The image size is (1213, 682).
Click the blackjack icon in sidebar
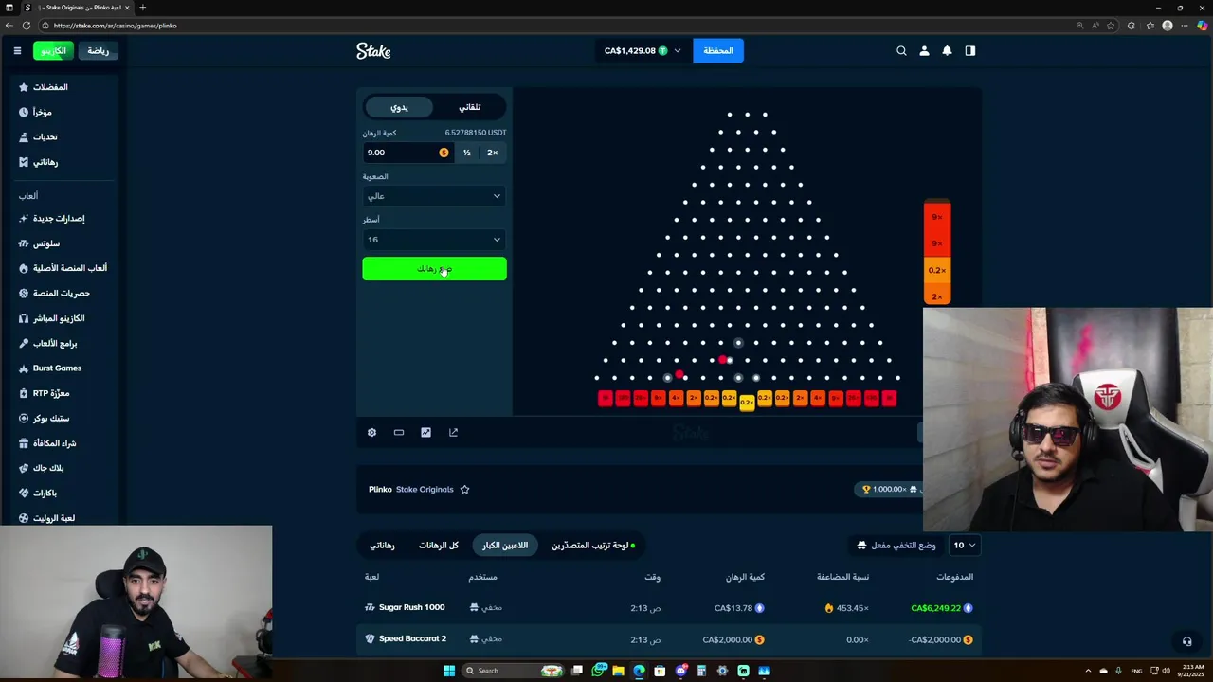pyautogui.click(x=24, y=468)
